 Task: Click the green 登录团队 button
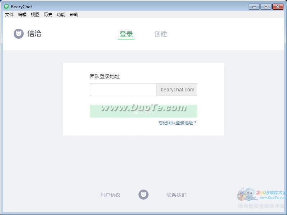coord(143,111)
